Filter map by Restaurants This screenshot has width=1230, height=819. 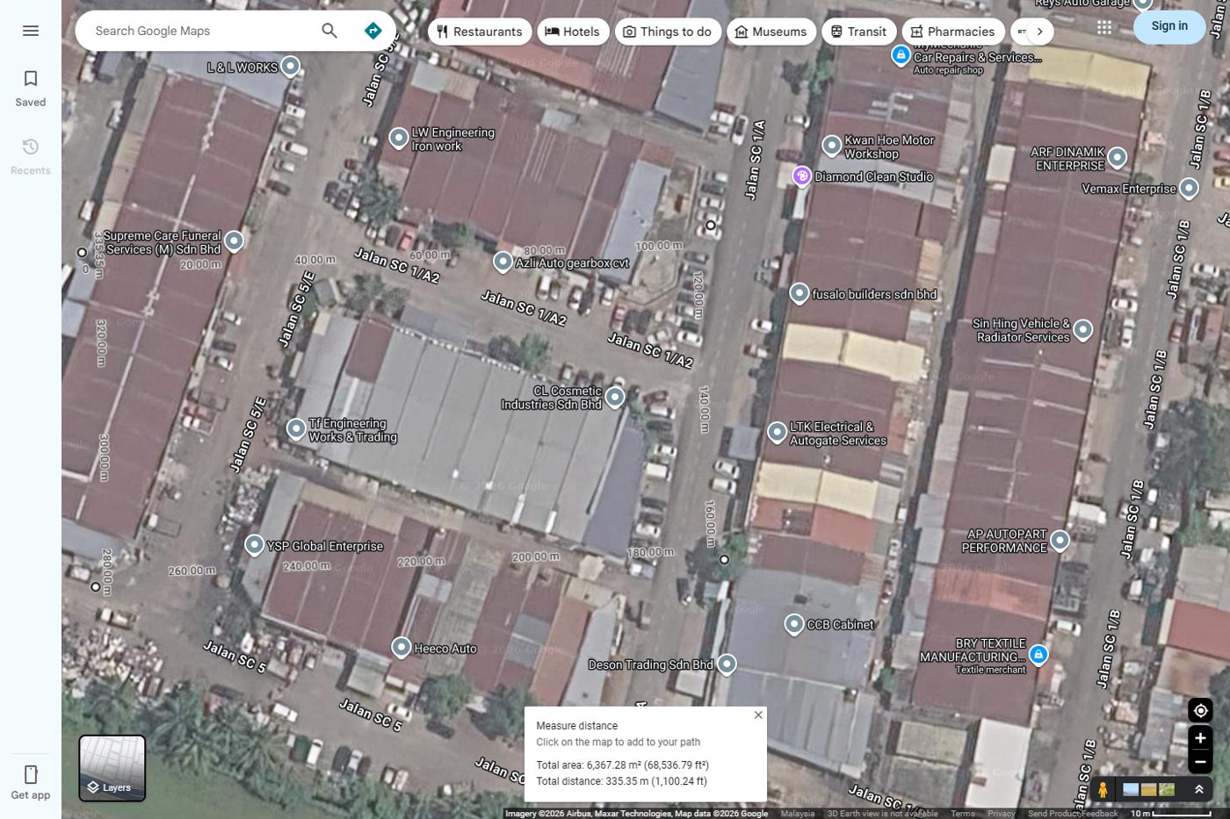click(x=480, y=32)
